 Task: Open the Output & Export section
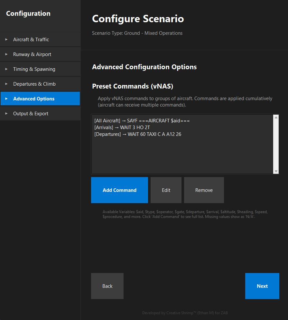coord(31,113)
